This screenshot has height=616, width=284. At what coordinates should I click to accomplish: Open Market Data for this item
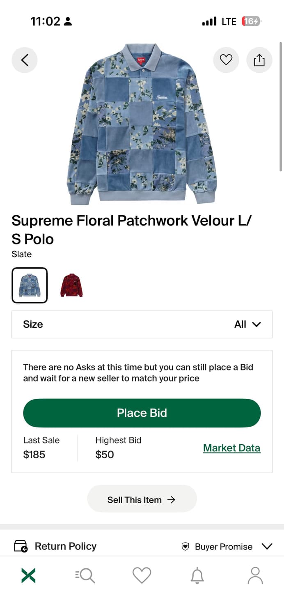(231, 448)
